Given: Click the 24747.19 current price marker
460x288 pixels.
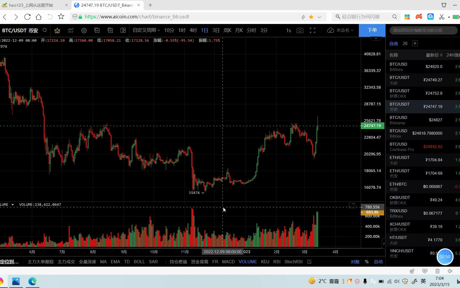Looking at the screenshot, I should [372, 126].
